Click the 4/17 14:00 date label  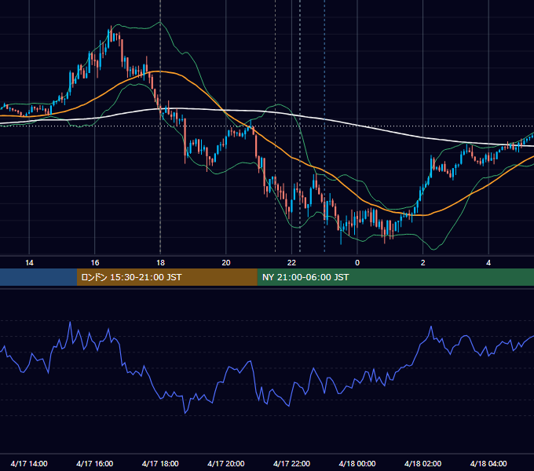pyautogui.click(x=29, y=463)
